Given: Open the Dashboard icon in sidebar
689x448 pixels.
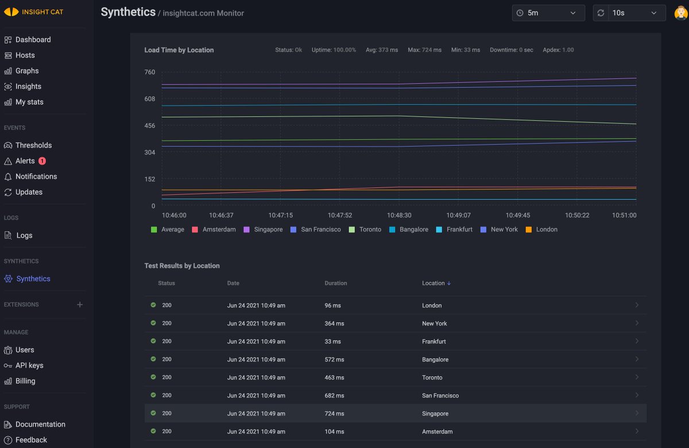Looking at the screenshot, I should (x=8, y=40).
